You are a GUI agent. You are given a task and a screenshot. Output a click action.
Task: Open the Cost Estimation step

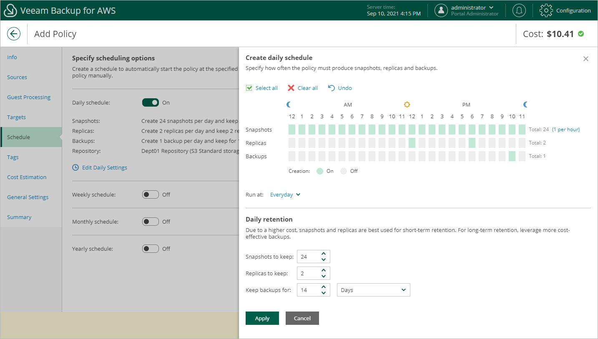tap(27, 177)
